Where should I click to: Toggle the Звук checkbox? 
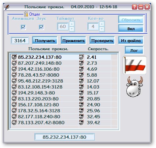[x=41, y=27]
